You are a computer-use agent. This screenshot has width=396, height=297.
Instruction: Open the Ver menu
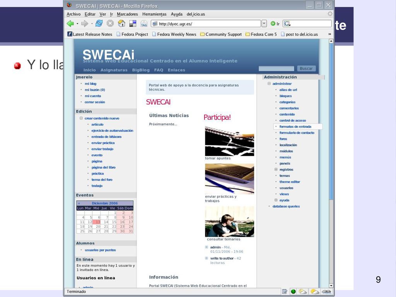click(102, 14)
